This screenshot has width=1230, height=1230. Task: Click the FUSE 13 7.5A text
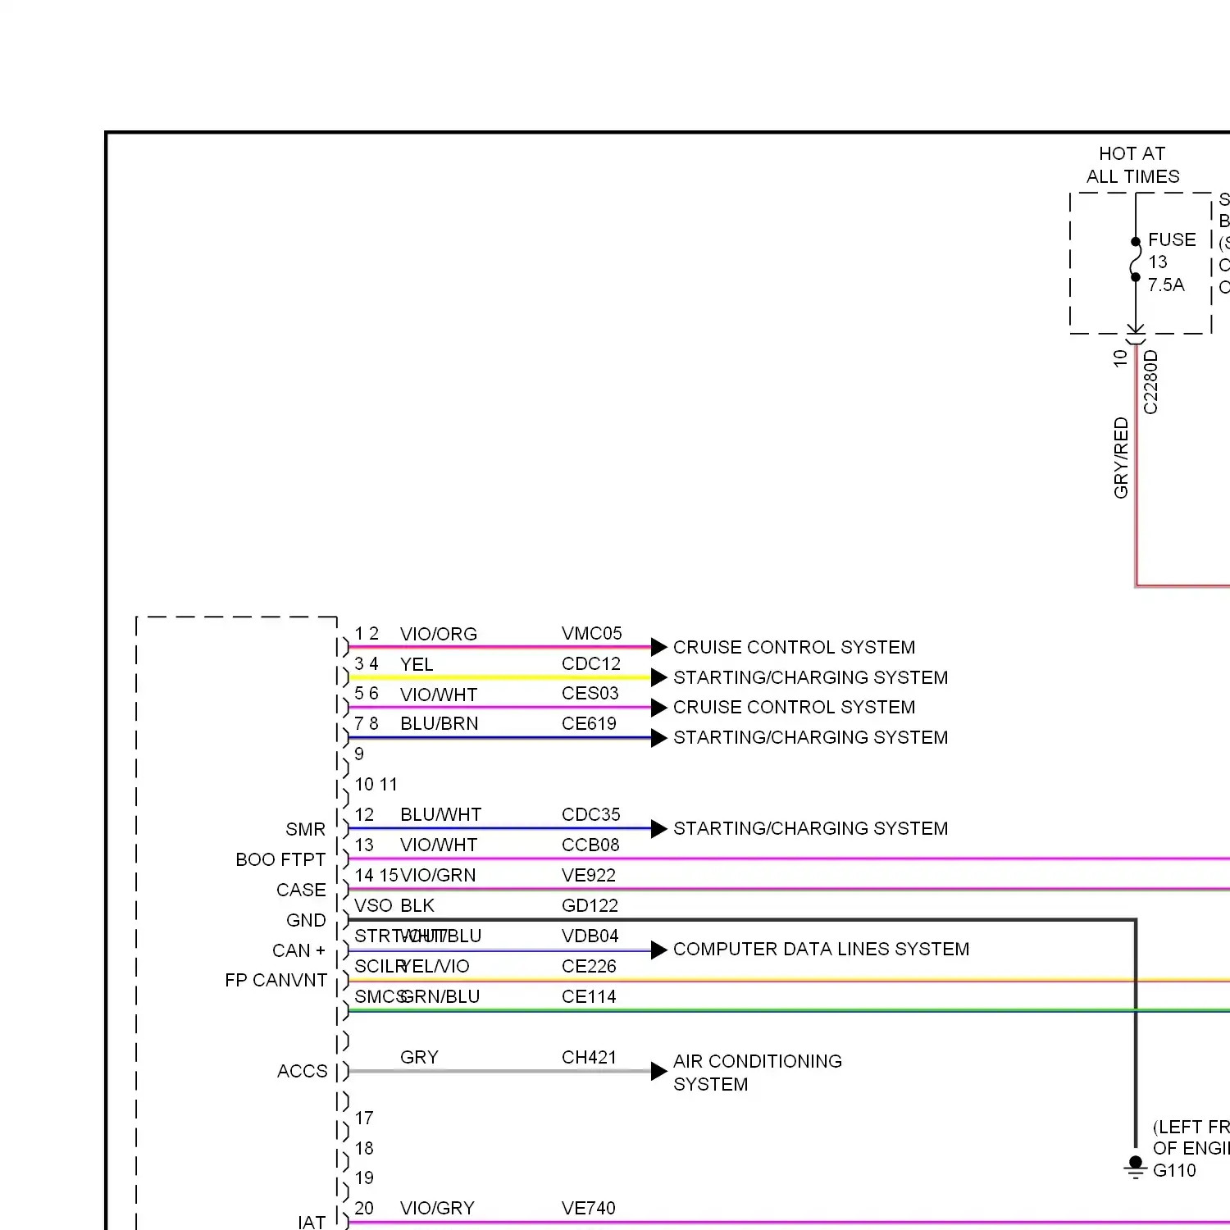[x=1172, y=262]
